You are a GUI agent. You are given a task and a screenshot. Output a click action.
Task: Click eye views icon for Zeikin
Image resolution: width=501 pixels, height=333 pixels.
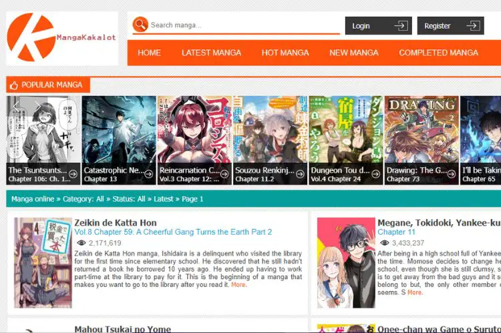(81, 244)
